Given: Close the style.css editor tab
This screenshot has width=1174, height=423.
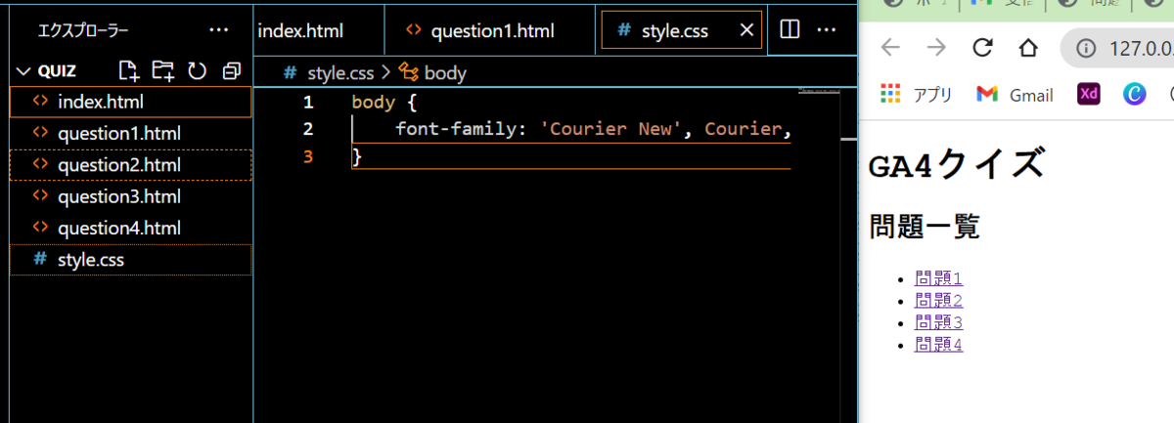Looking at the screenshot, I should pos(747,30).
